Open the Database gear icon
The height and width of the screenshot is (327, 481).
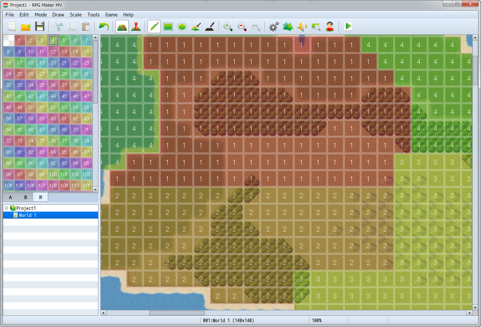tap(274, 26)
